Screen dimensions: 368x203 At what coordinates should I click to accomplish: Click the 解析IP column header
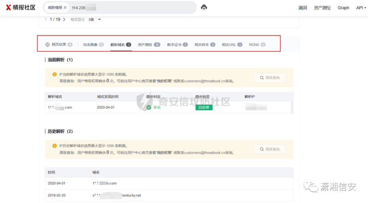[249, 97]
